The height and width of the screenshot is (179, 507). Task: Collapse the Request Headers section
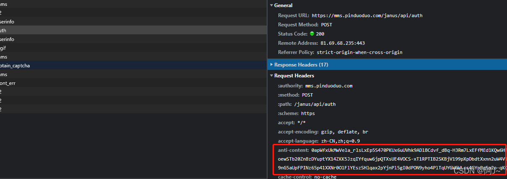(x=271, y=76)
